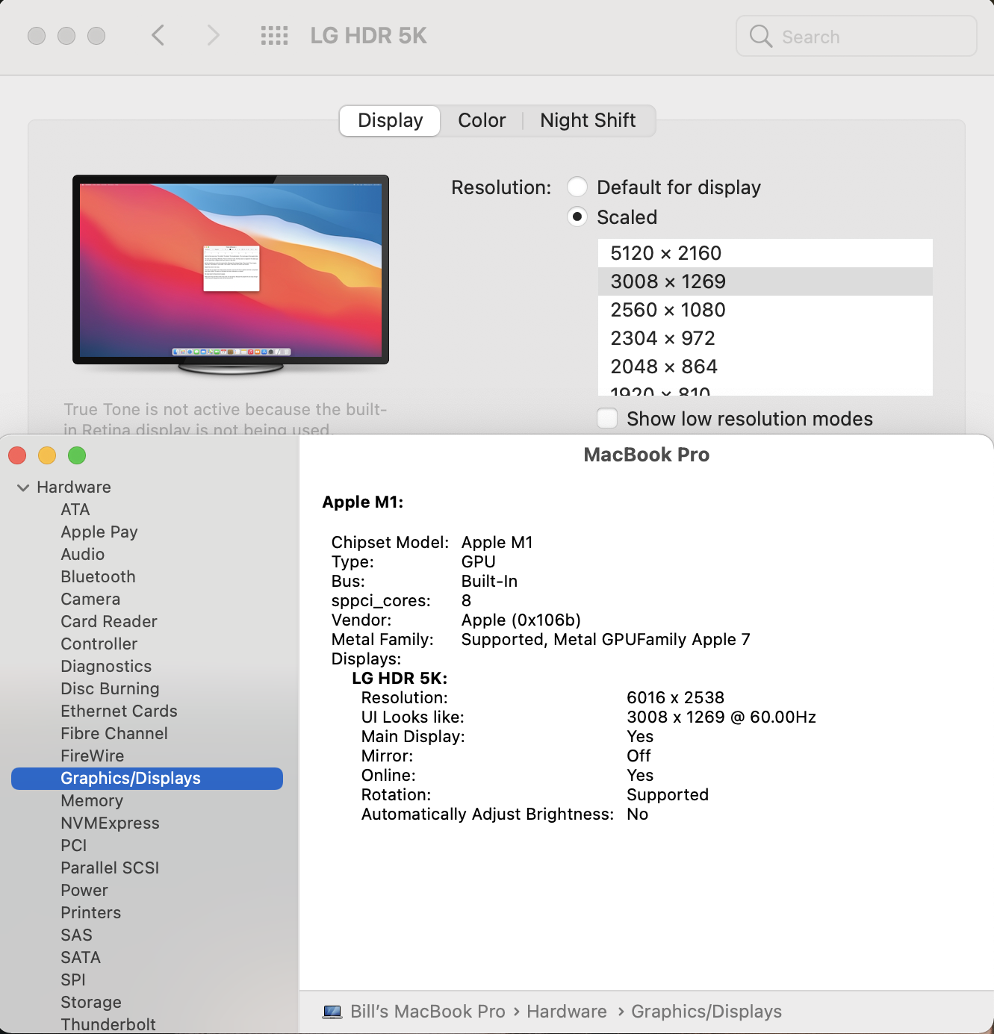Select Controller in the sidebar
Screen dimensions: 994x1034
tap(99, 644)
